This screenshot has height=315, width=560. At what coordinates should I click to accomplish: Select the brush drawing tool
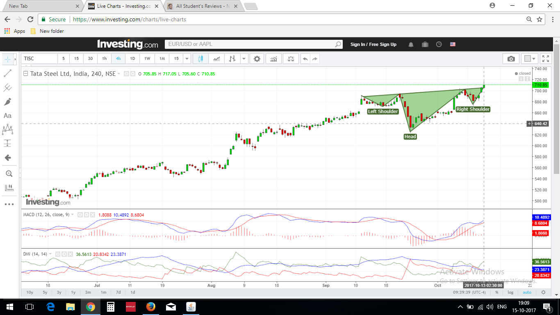click(8, 102)
